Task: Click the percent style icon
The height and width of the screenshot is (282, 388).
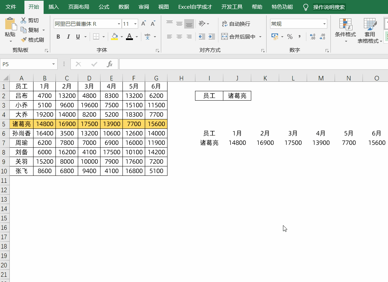Action: (x=290, y=36)
